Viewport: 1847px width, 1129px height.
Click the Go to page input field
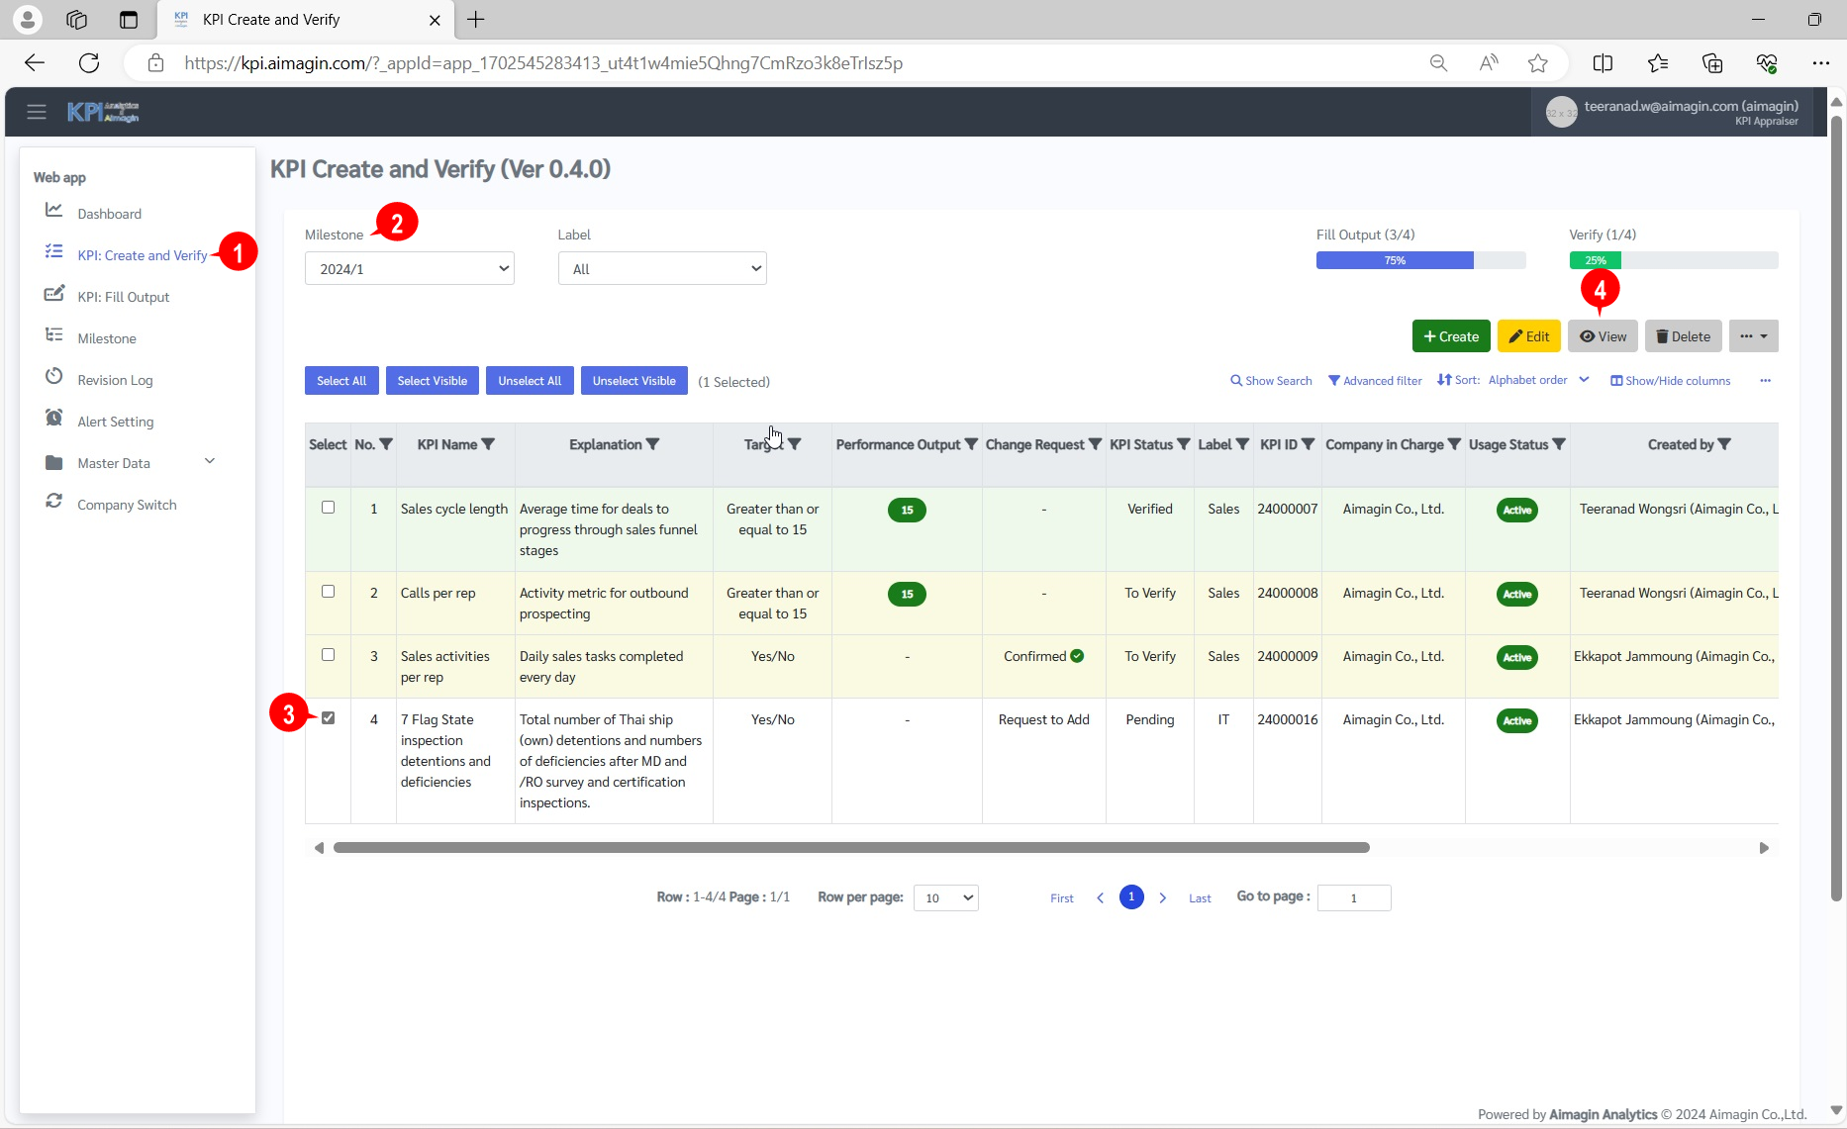(x=1353, y=898)
